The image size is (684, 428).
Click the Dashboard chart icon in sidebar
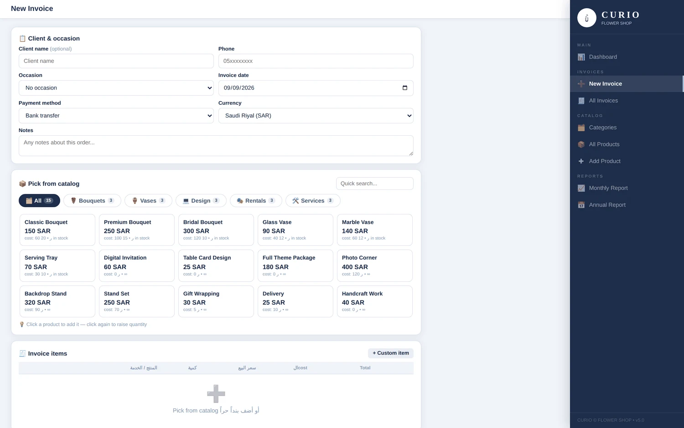[x=581, y=57]
